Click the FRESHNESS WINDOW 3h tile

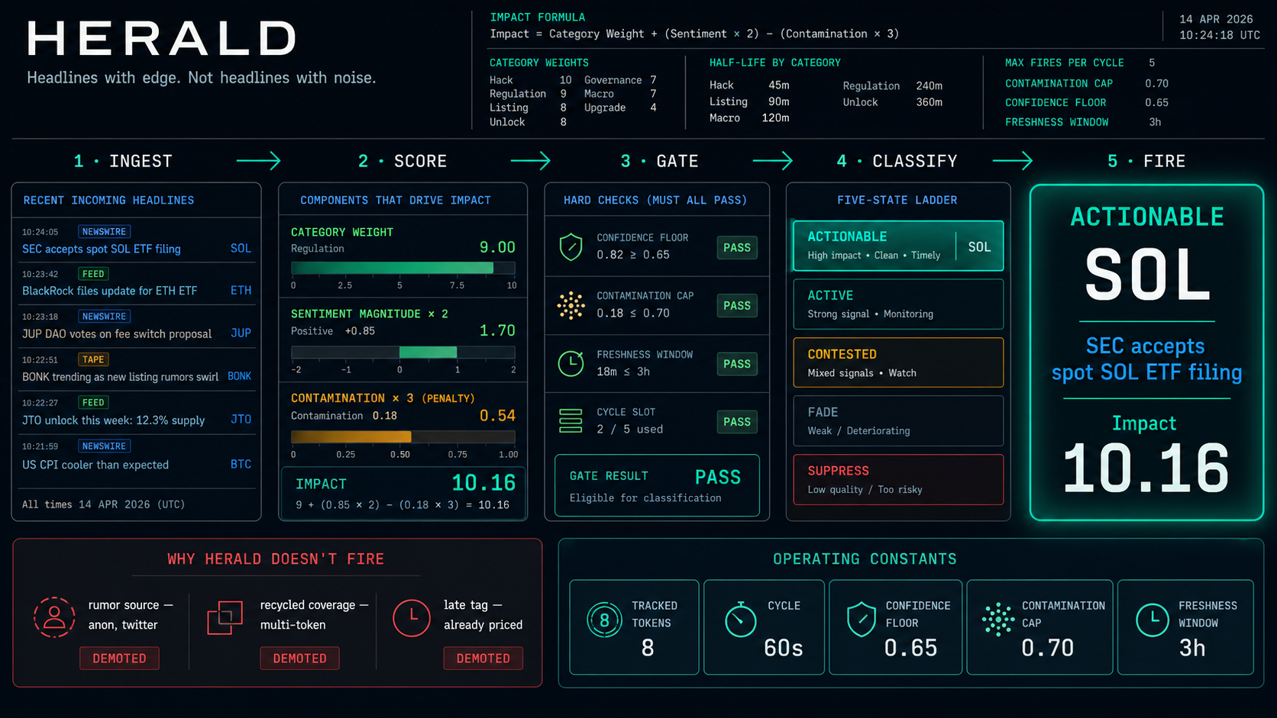tap(1185, 627)
